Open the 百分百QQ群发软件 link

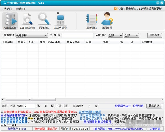tap(91, 118)
